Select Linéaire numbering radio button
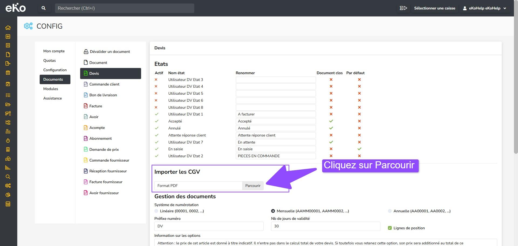Viewport: 518px width, 246px height. click(156, 211)
